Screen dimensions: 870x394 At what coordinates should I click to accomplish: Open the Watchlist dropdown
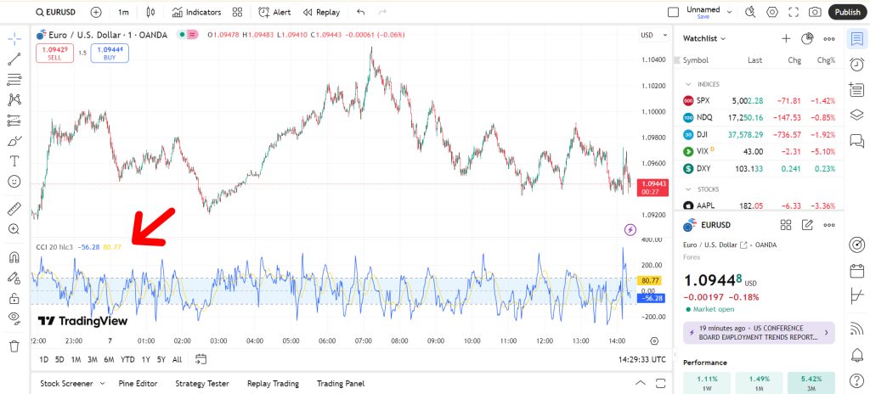coord(704,38)
